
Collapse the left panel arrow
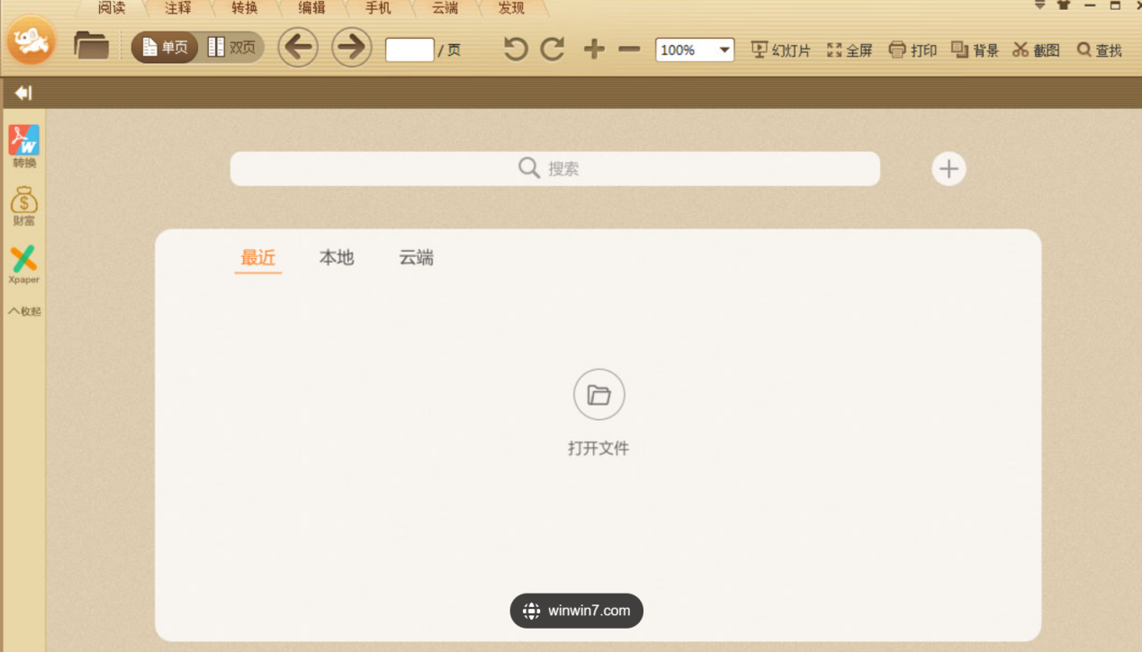click(x=23, y=93)
